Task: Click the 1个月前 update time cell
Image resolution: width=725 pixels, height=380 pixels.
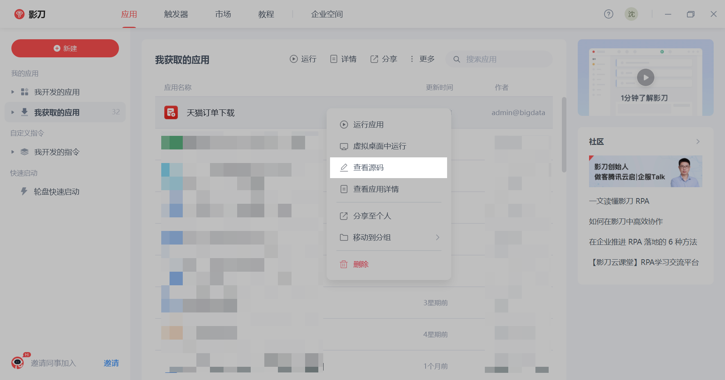Action: pyautogui.click(x=435, y=366)
